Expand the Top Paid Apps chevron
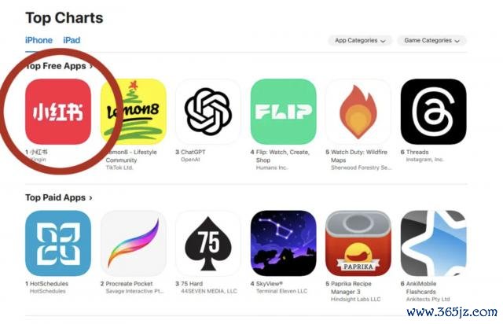The width and height of the screenshot is (503, 324). (x=91, y=198)
